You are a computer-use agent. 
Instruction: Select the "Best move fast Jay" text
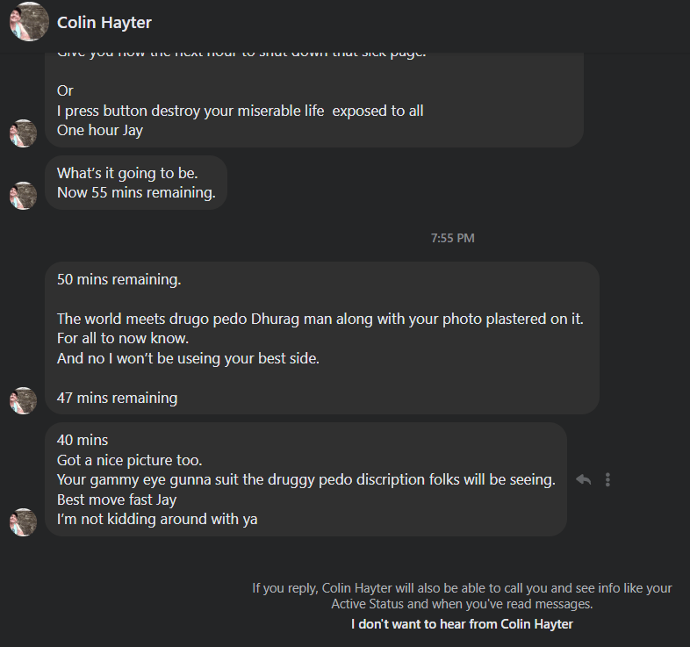pyautogui.click(x=117, y=500)
